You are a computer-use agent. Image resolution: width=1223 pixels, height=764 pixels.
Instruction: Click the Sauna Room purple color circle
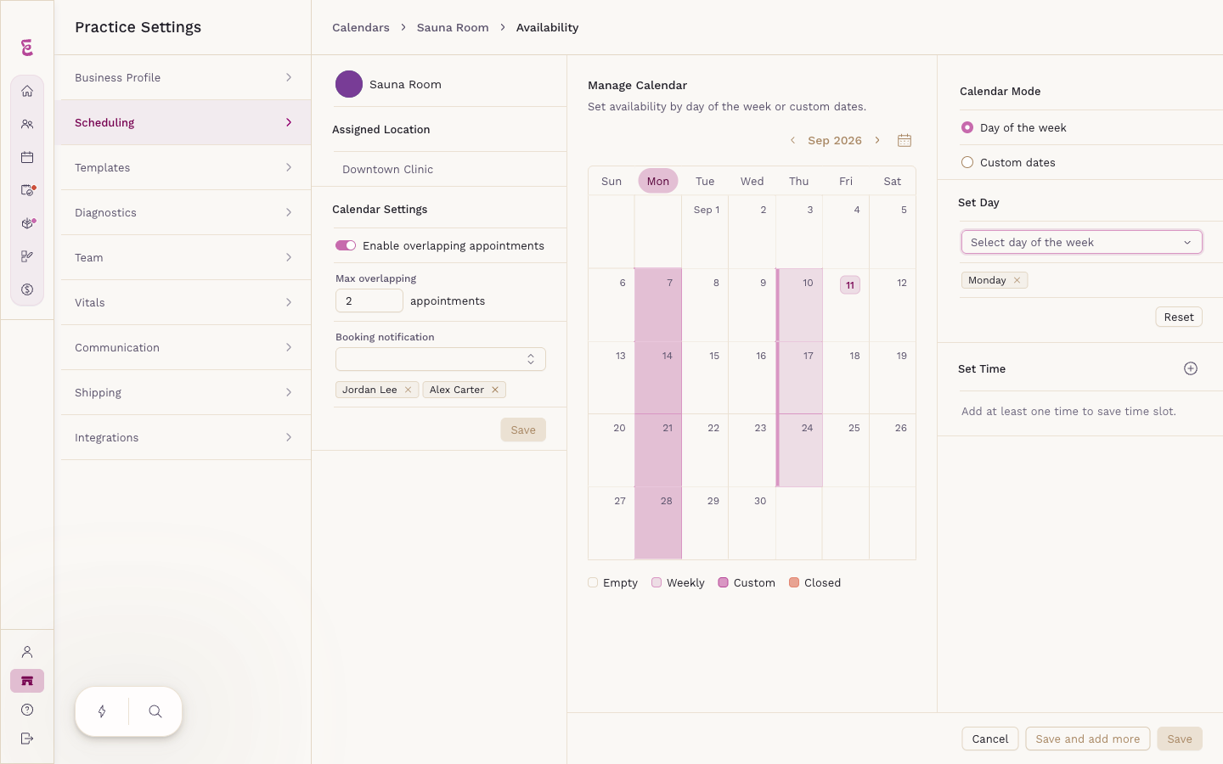(x=349, y=84)
